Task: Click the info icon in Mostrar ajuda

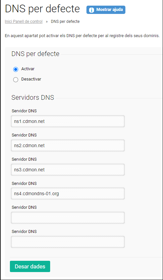Action: 91,10
